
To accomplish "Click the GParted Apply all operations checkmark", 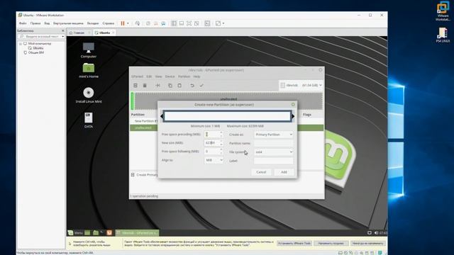I will [201, 85].
